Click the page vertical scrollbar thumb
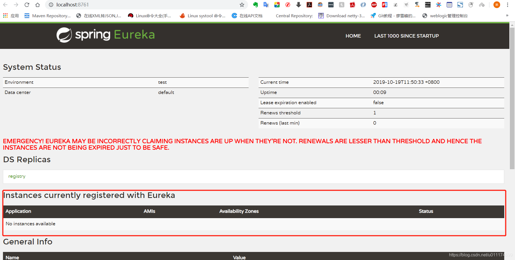 [512, 98]
